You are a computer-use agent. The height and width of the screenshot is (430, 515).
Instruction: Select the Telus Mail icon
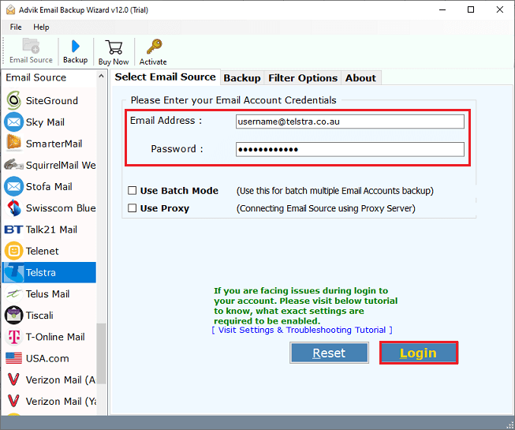click(x=13, y=294)
